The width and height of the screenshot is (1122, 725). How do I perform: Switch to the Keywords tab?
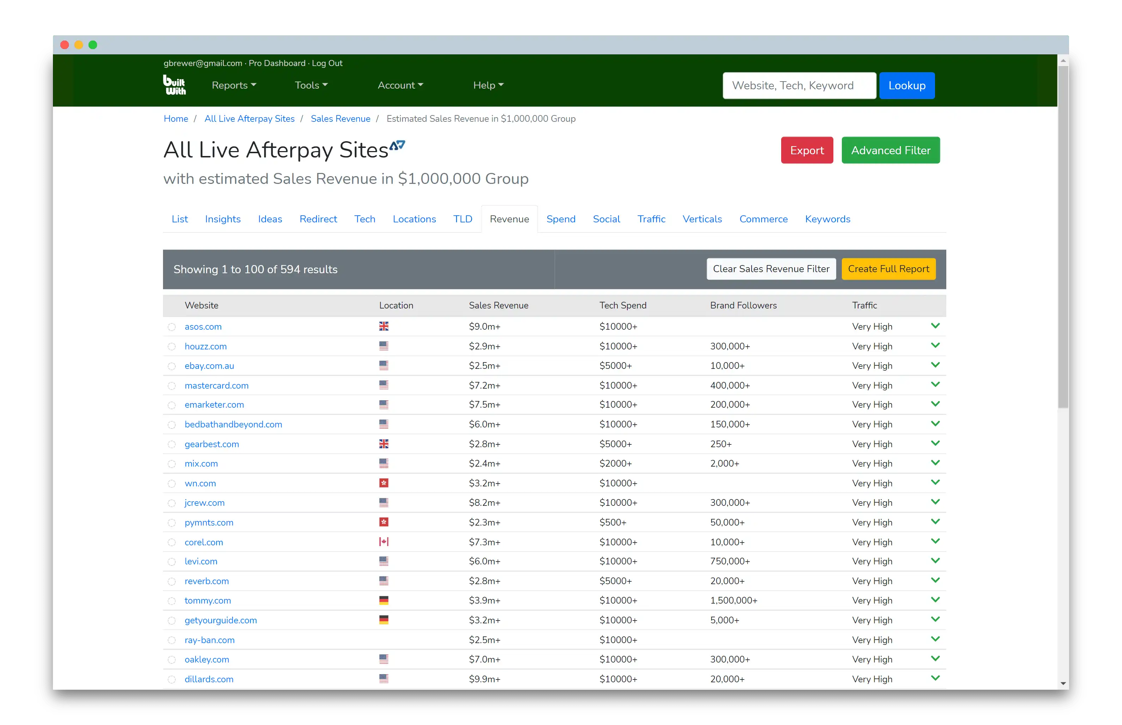[827, 219]
